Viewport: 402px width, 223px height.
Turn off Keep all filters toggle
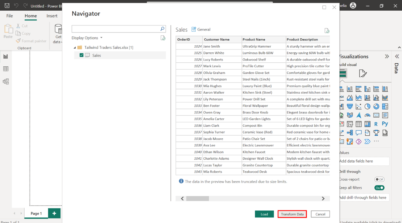click(379, 188)
